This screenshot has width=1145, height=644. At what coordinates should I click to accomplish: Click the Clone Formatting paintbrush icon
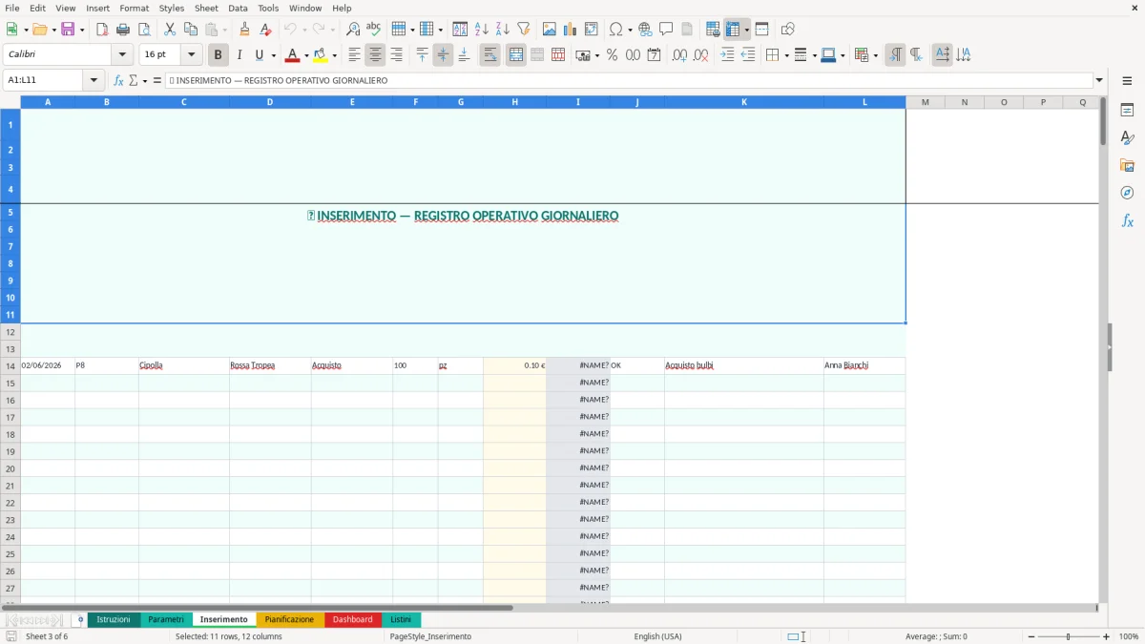245,30
